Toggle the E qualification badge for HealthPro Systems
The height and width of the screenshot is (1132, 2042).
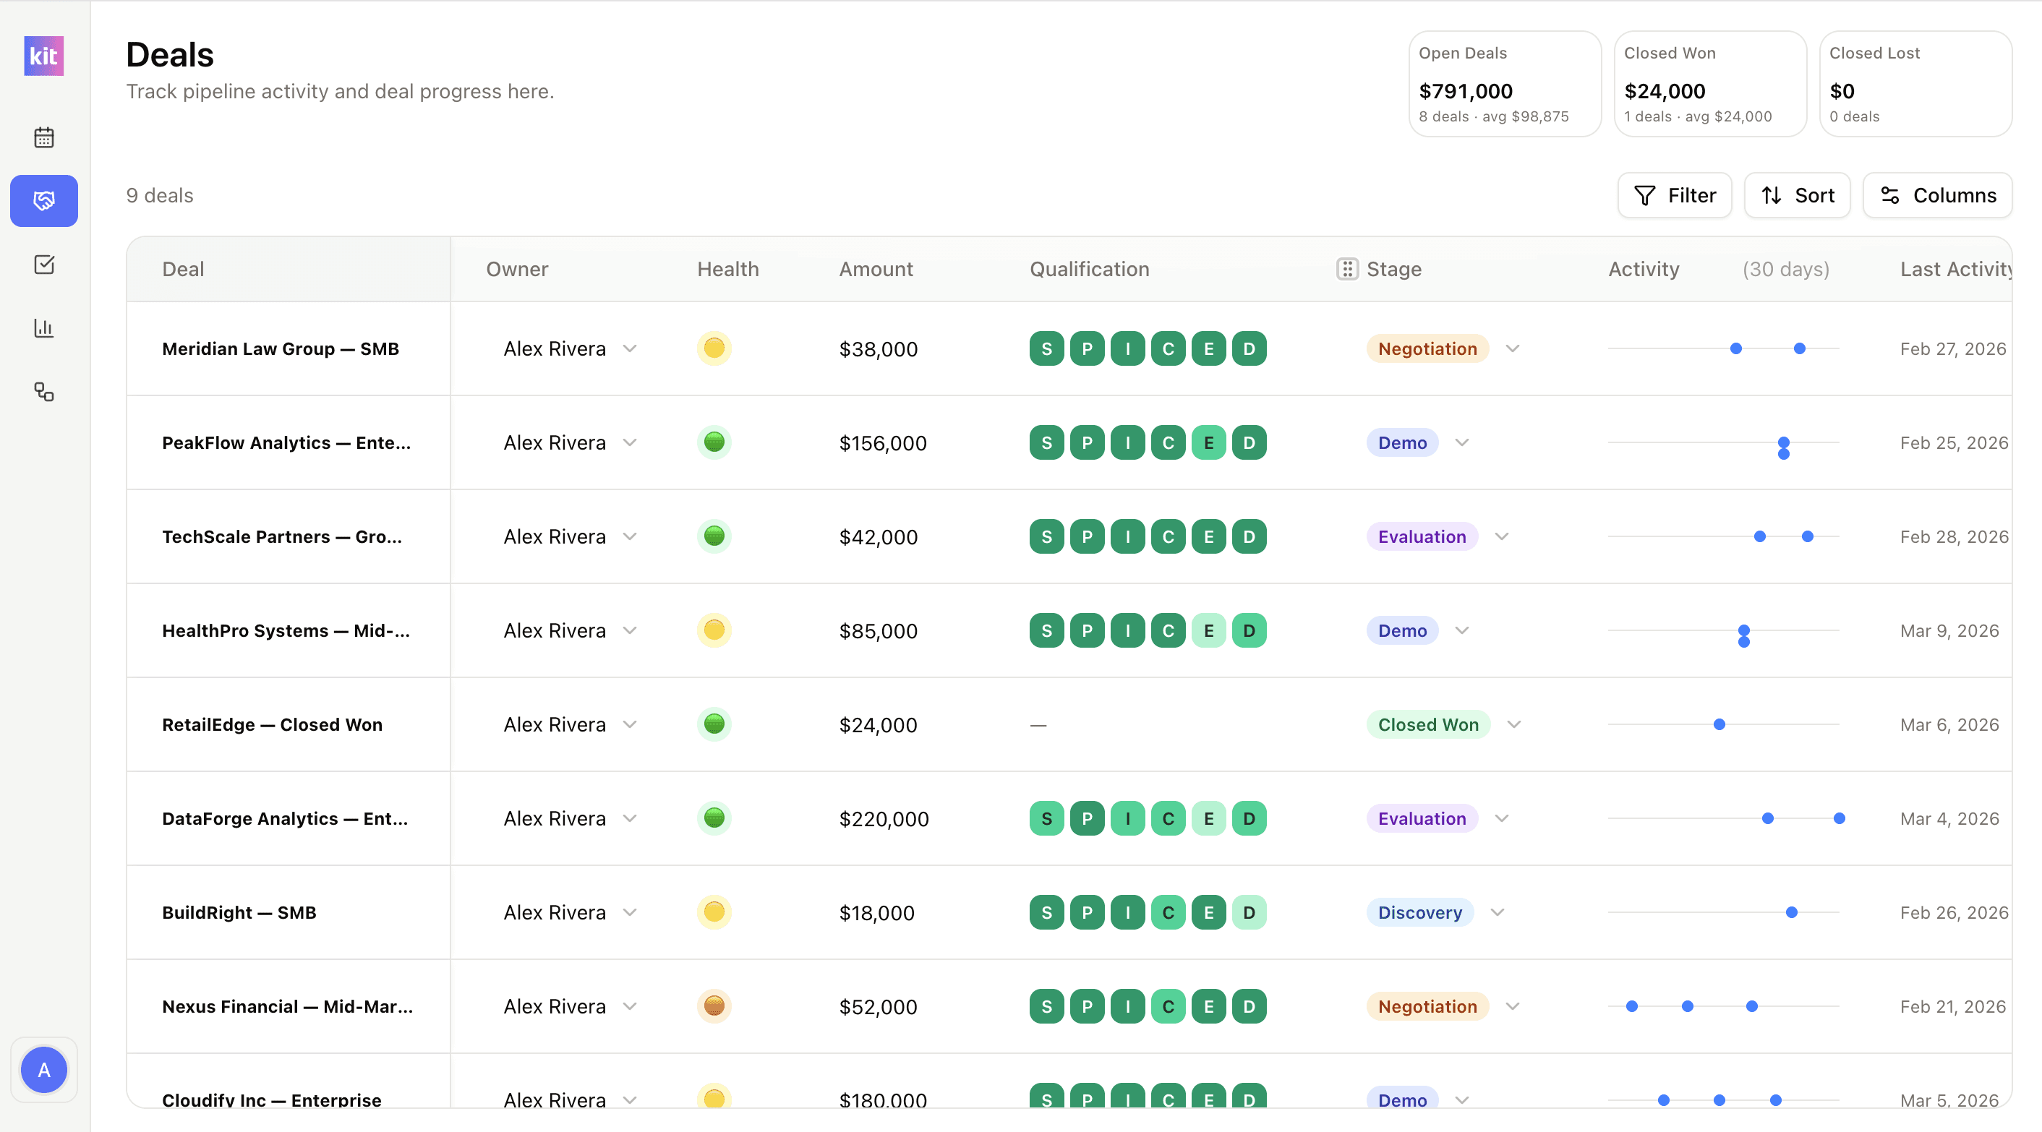1208,630
